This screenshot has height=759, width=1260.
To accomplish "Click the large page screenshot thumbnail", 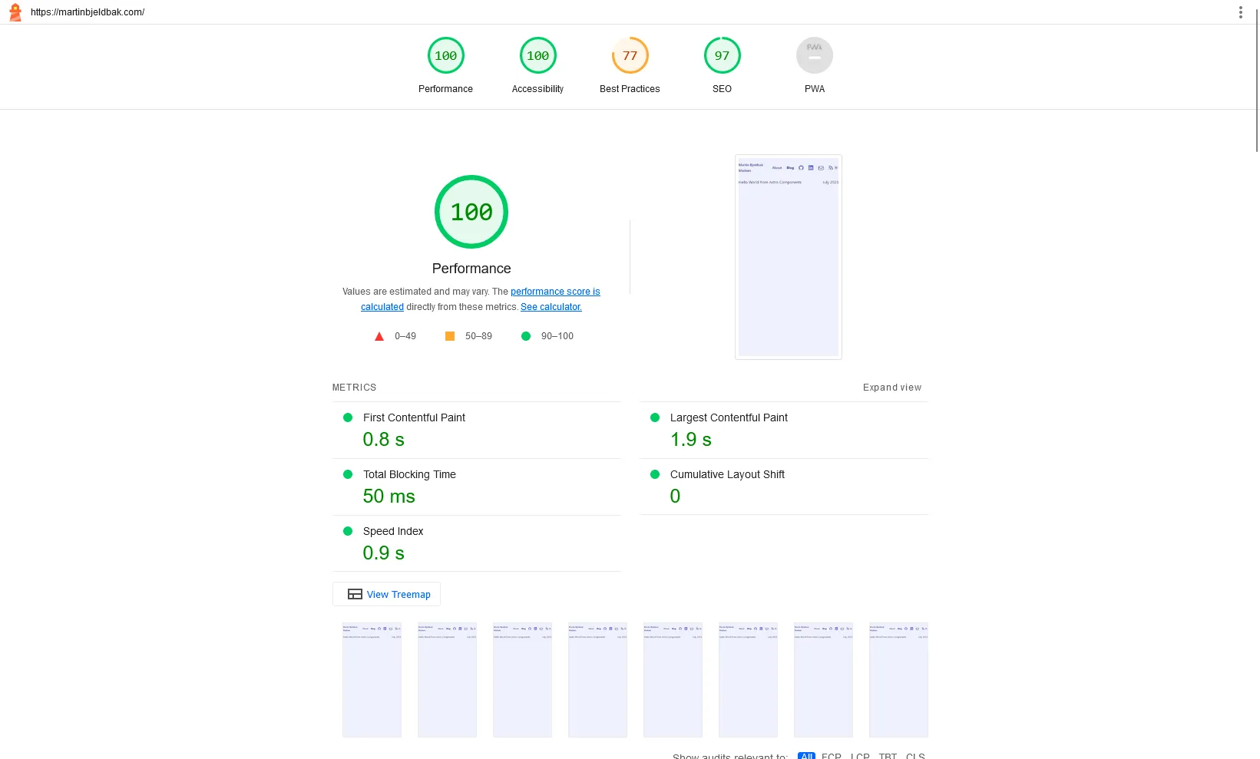I will point(788,257).
